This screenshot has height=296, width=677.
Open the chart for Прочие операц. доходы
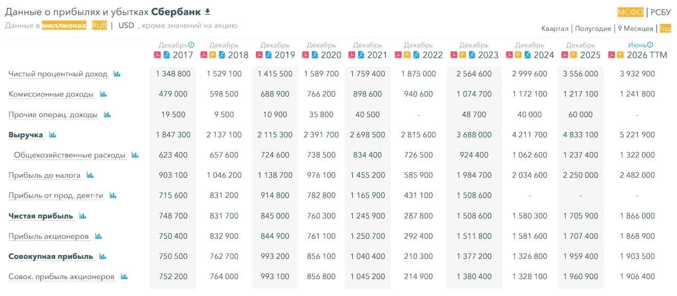(x=107, y=114)
